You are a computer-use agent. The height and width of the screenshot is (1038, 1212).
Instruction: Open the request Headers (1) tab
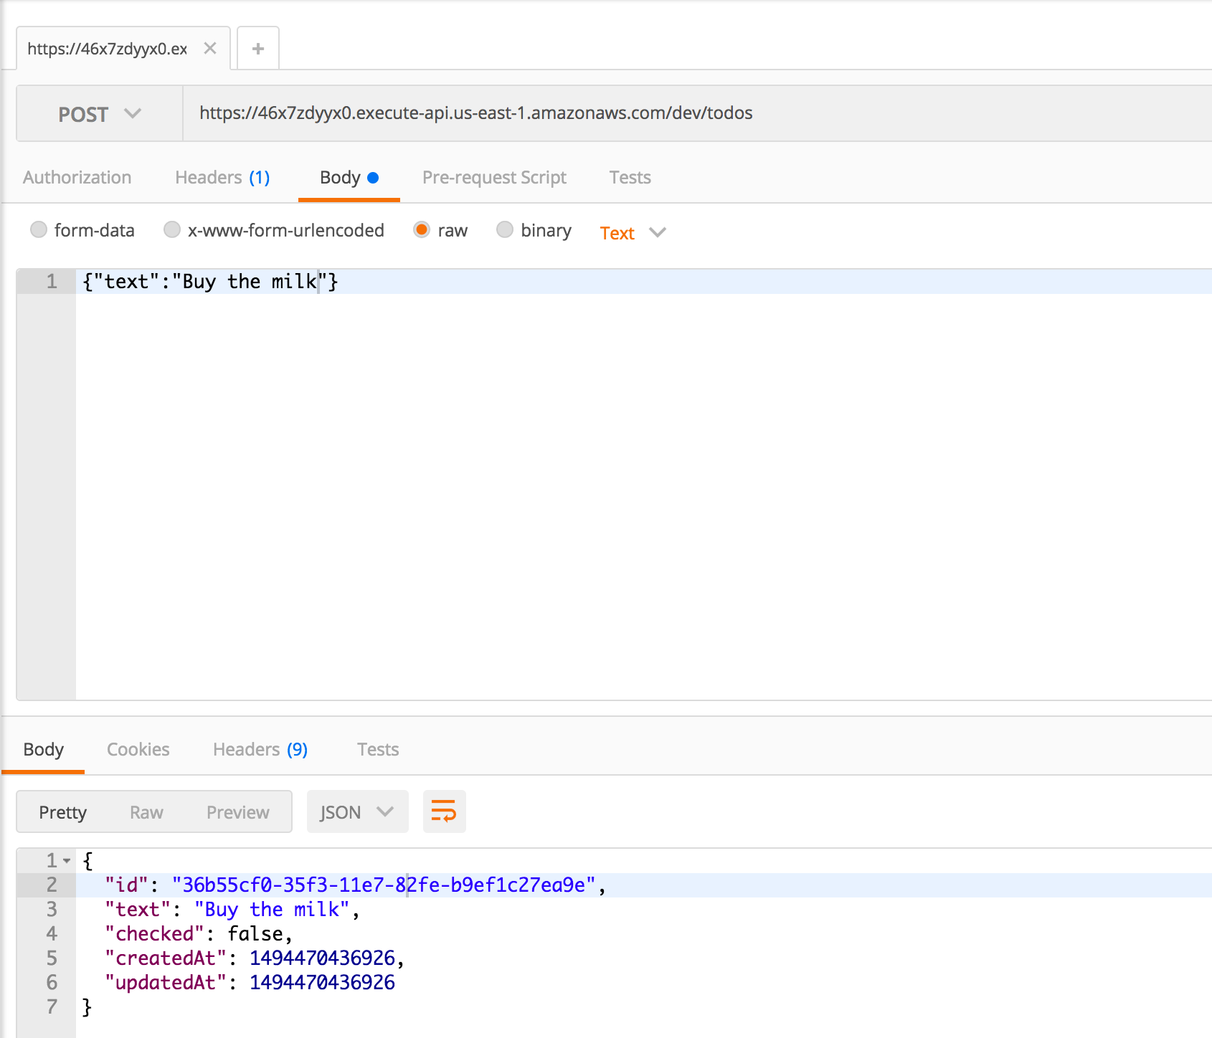pyautogui.click(x=222, y=177)
